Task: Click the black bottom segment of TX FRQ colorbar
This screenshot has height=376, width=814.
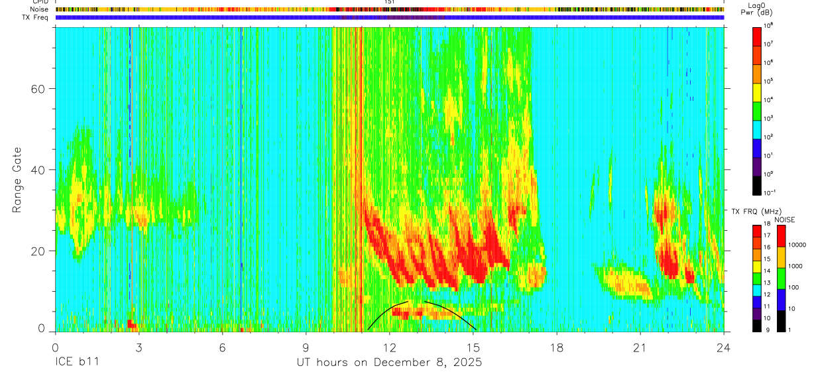Action: coord(757,326)
